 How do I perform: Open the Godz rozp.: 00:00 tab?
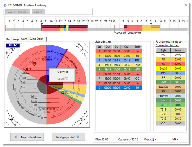point(17,39)
